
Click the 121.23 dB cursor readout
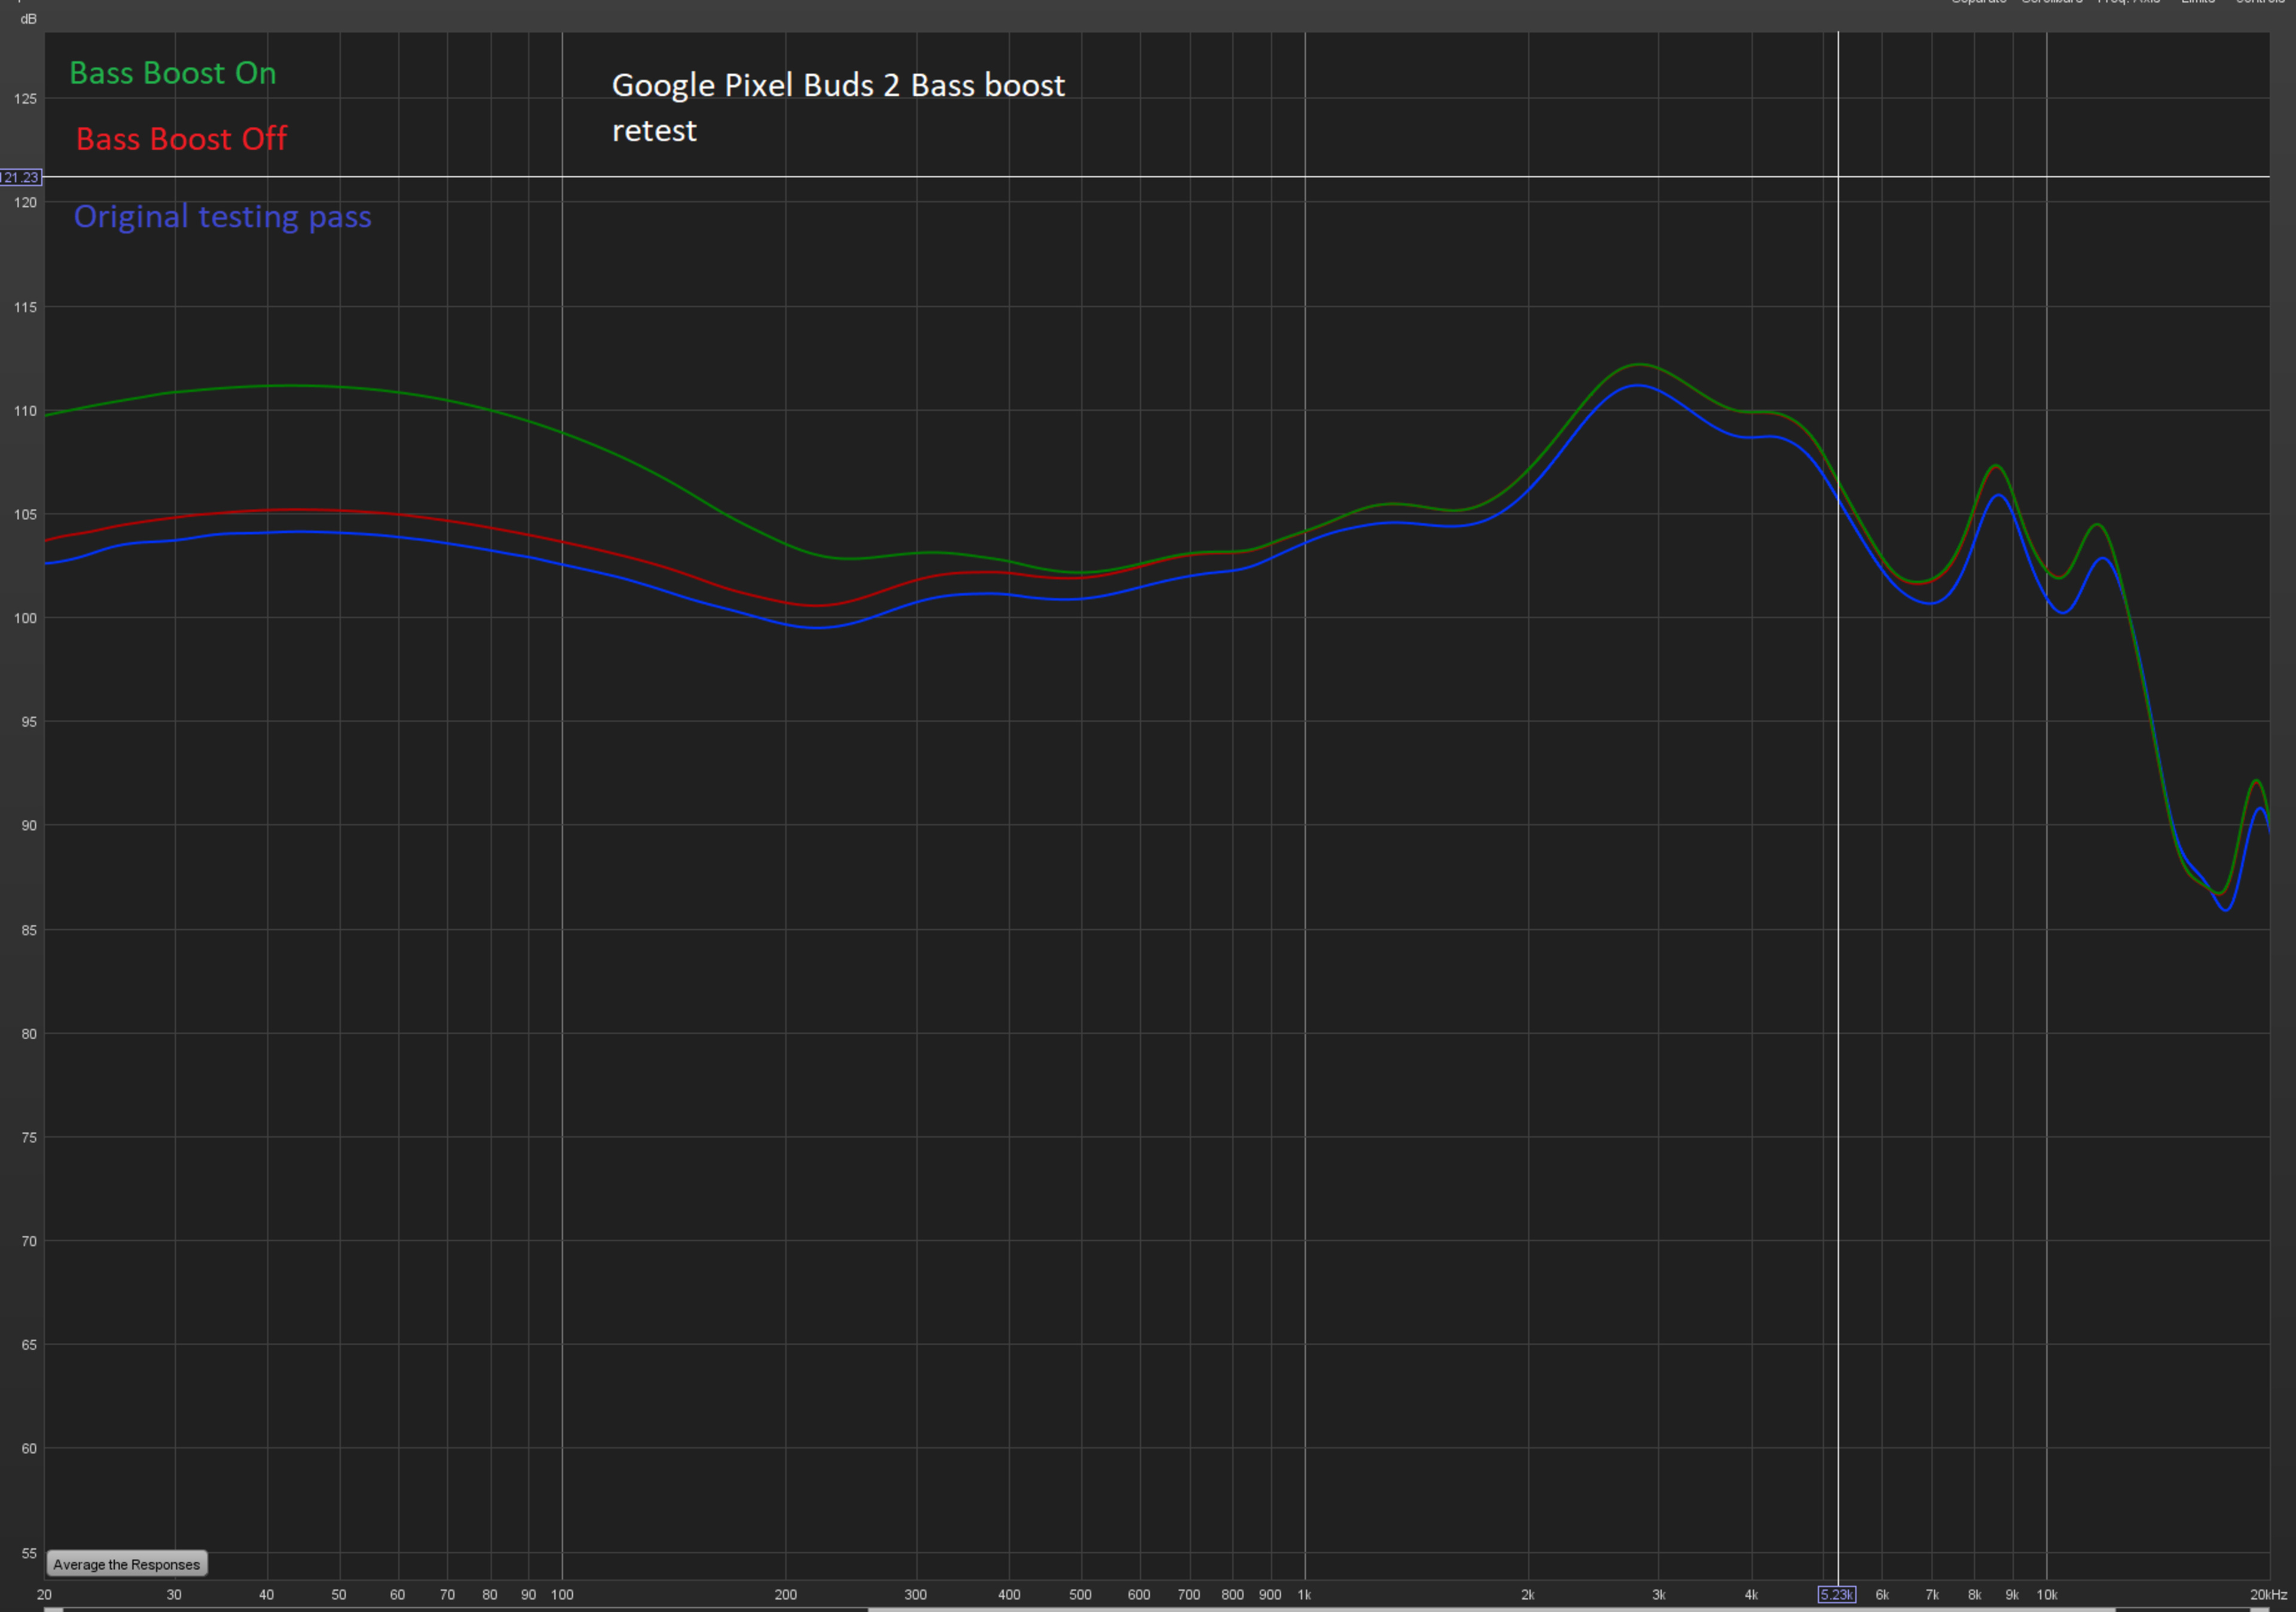[x=20, y=177]
